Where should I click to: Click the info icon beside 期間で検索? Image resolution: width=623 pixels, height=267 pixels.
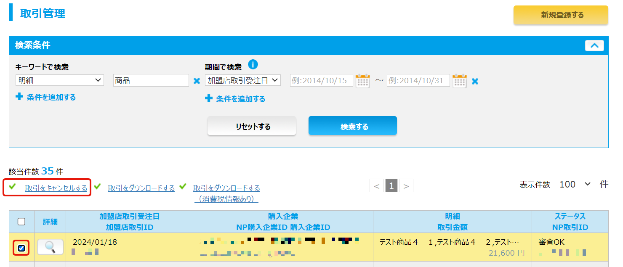tap(253, 65)
